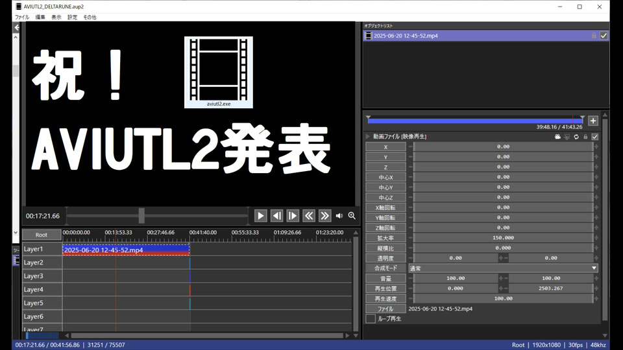Click the preview zoom magnifier icon
Screen dimensions: 623x350
[x=352, y=215]
